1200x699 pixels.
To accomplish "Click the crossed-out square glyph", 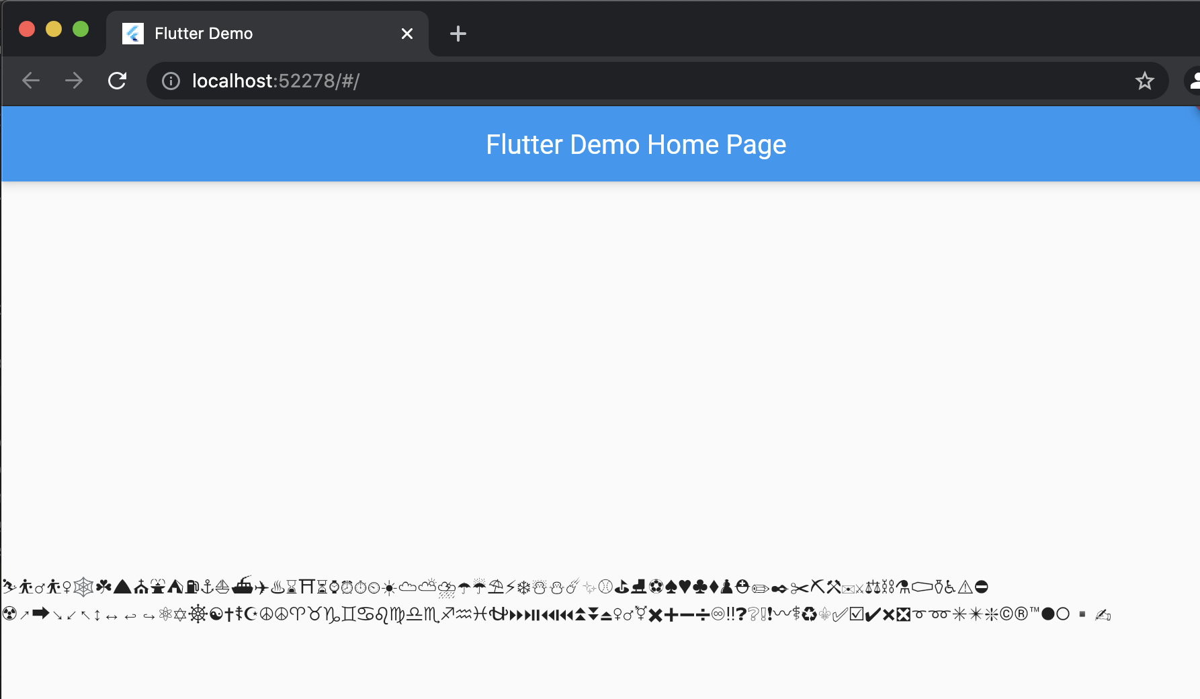I will (903, 614).
